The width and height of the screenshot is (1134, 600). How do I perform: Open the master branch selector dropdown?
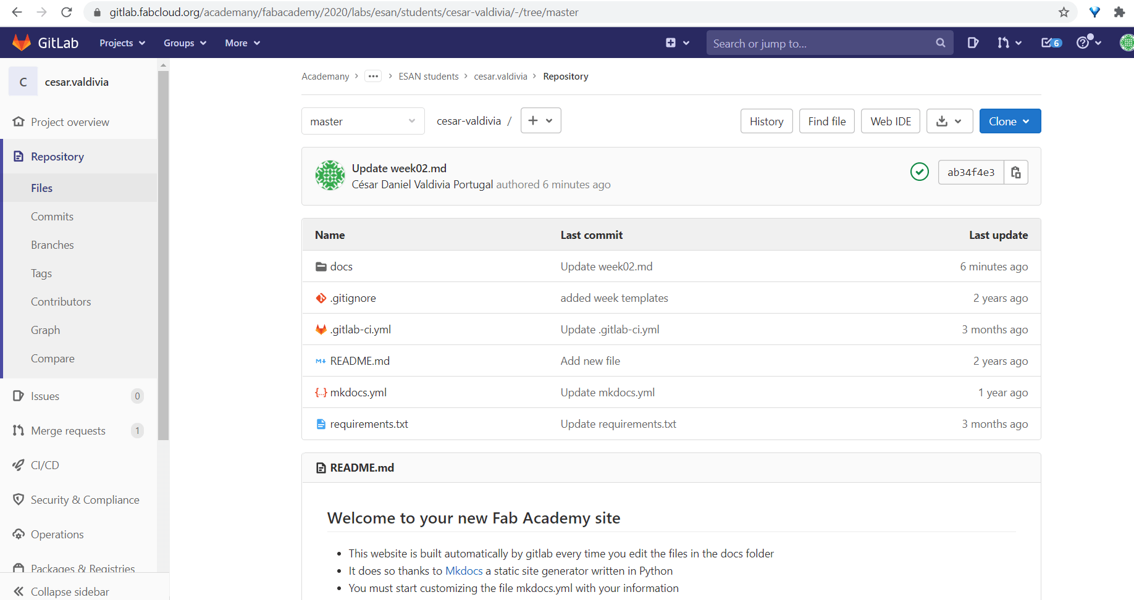[x=363, y=121]
